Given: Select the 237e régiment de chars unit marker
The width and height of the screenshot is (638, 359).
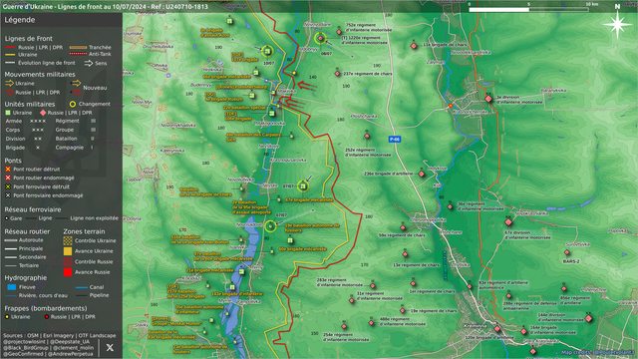Looking at the screenshot, I should coord(337,74).
